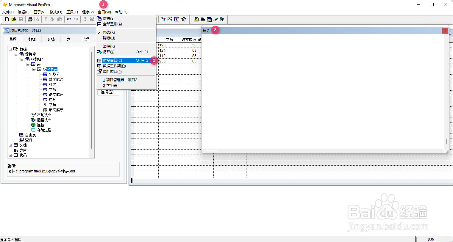
Task: Click the small table grid toolbar icon
Action: [x=203, y=19]
